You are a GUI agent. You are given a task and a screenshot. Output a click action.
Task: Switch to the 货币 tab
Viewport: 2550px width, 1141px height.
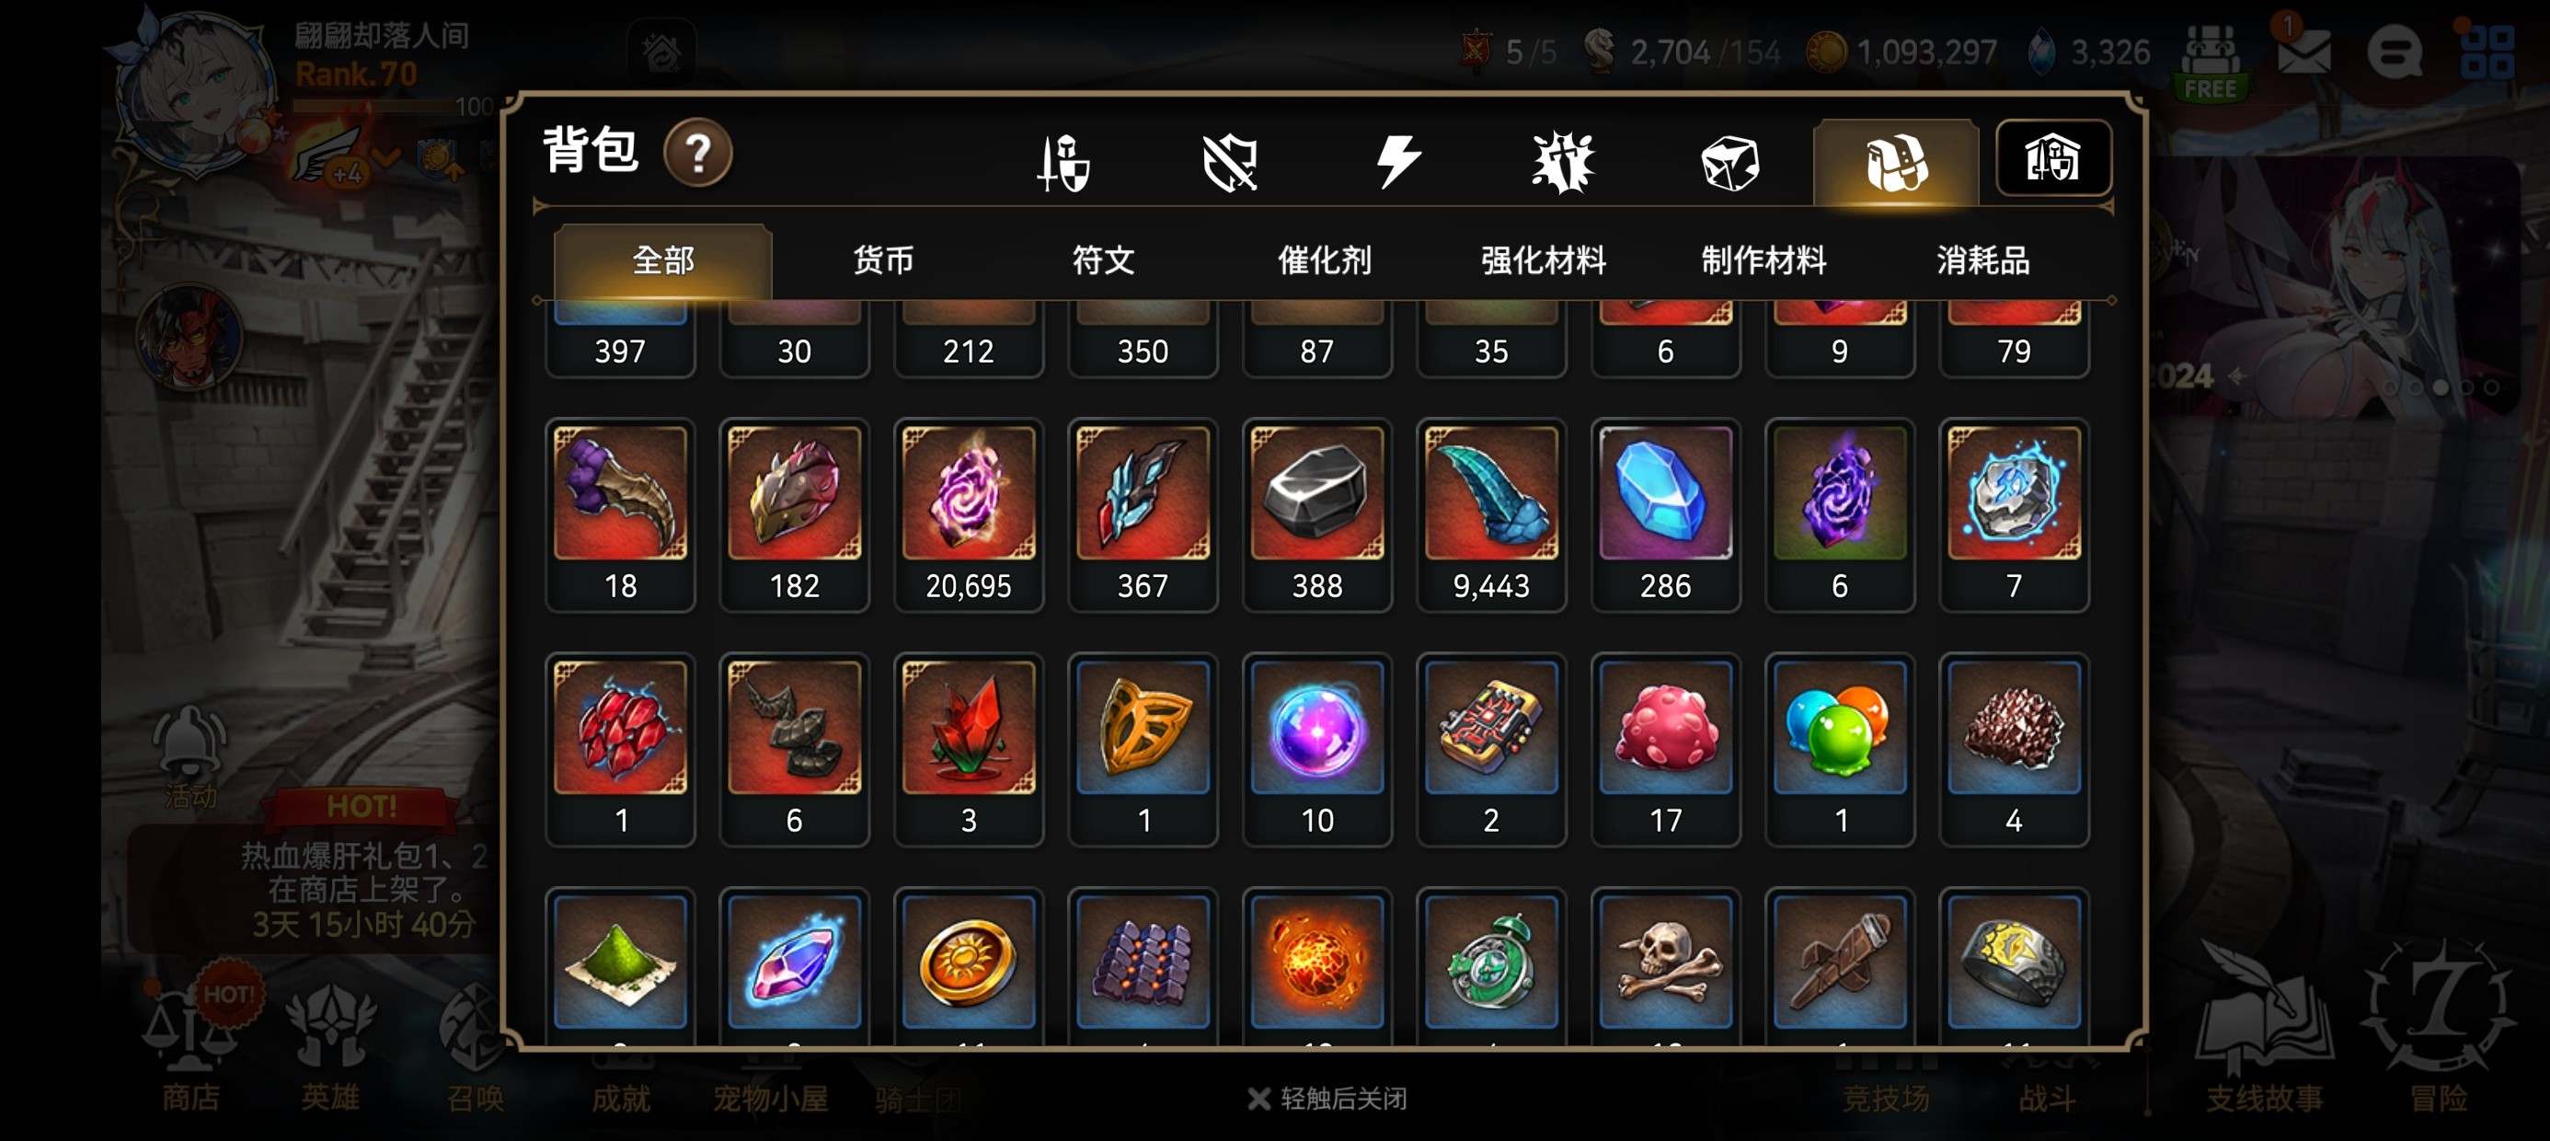tap(883, 260)
